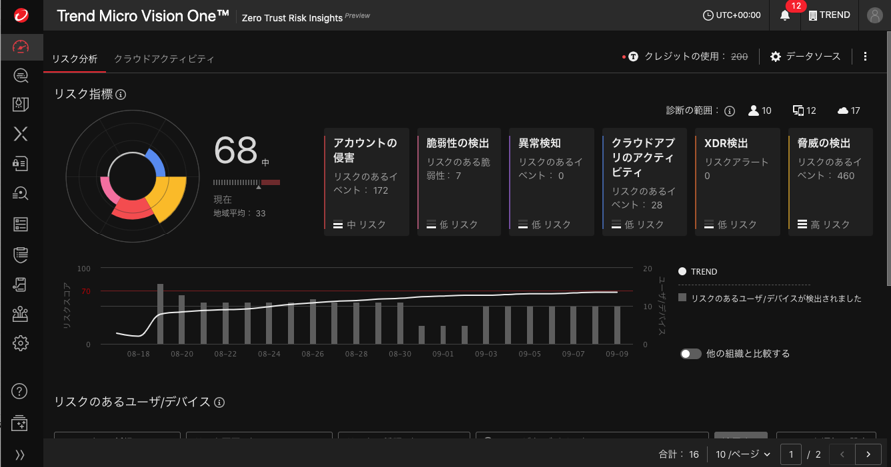Viewport: 891px width, 467px height.
Task: Open the UTC+00:00 timezone selector
Action: coord(732,16)
